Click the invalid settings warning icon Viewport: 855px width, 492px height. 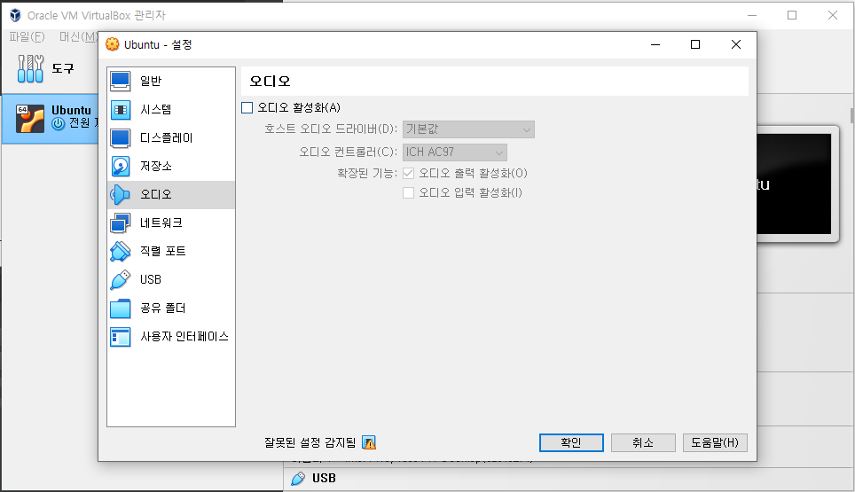369,442
